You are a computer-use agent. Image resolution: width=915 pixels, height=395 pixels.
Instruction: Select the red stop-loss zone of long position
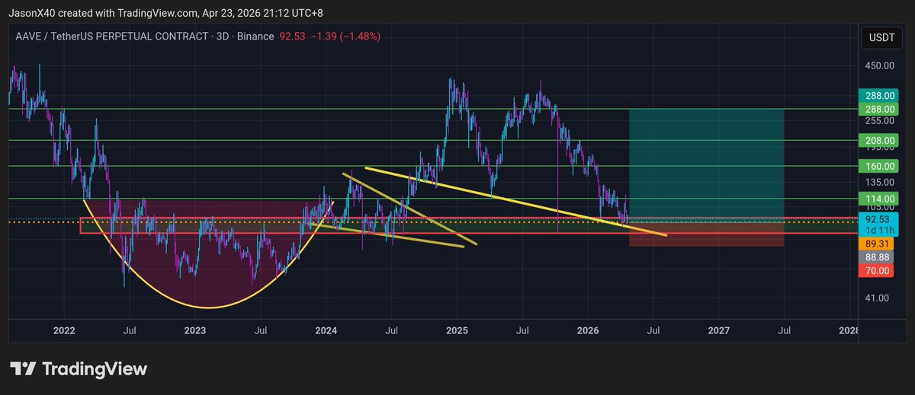coord(706,233)
